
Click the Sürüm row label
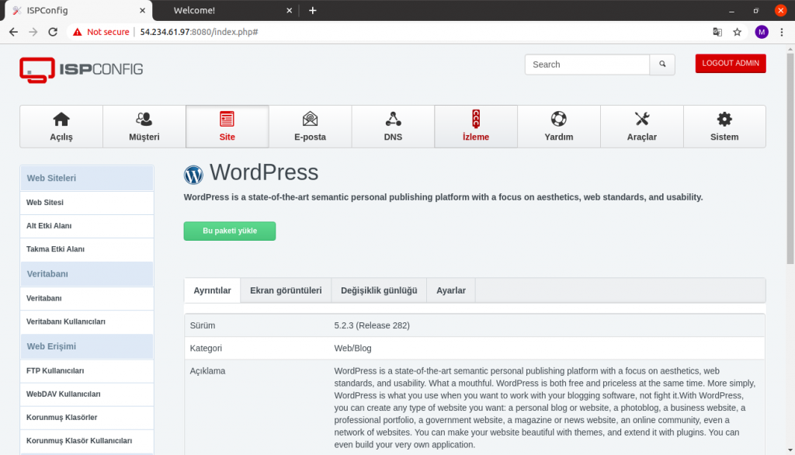203,325
